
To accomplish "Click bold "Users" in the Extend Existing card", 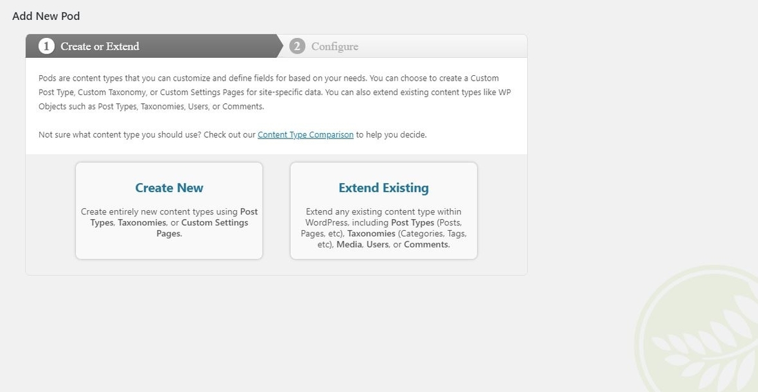I will [378, 245].
